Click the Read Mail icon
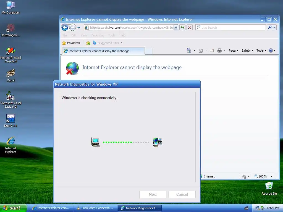 point(212,51)
